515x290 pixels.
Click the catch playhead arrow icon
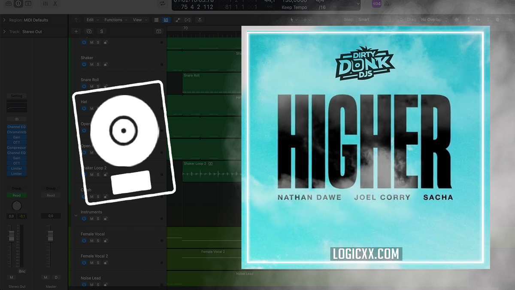[x=76, y=20]
